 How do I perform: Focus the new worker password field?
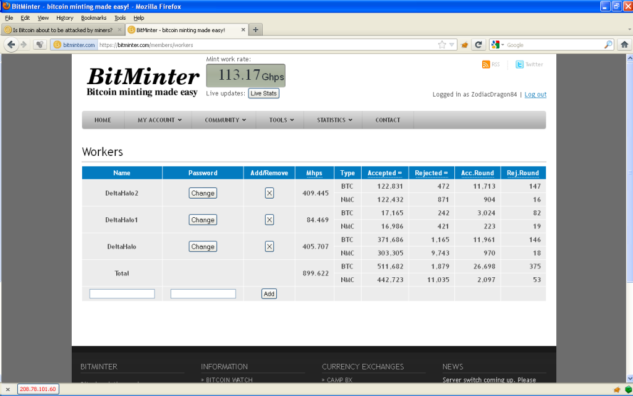click(x=203, y=294)
